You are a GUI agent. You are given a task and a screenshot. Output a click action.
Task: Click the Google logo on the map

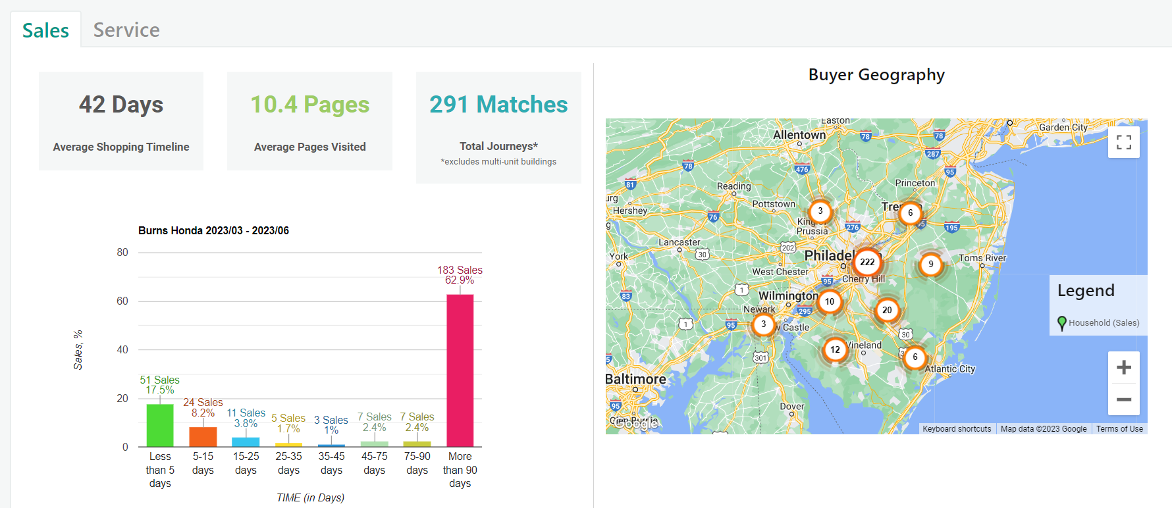tap(635, 424)
